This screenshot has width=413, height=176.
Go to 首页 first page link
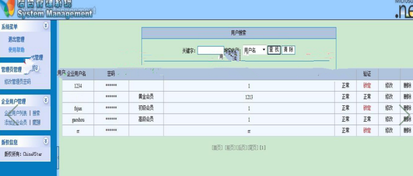coord(218,148)
